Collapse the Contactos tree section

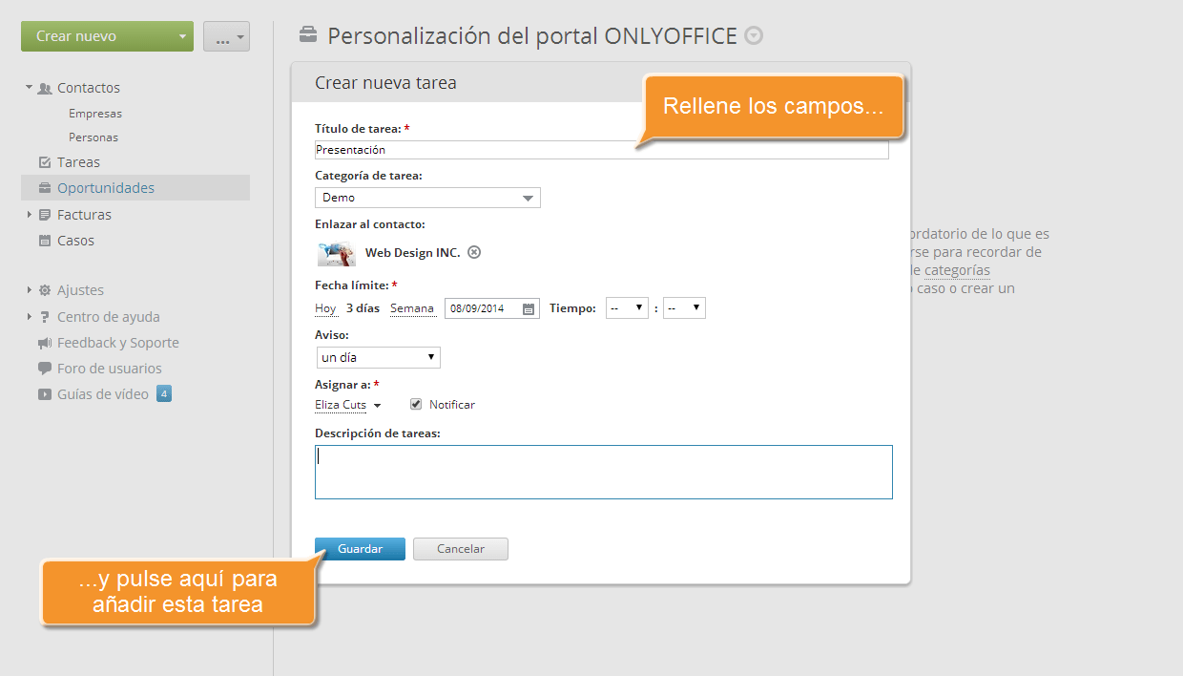pyautogui.click(x=30, y=88)
